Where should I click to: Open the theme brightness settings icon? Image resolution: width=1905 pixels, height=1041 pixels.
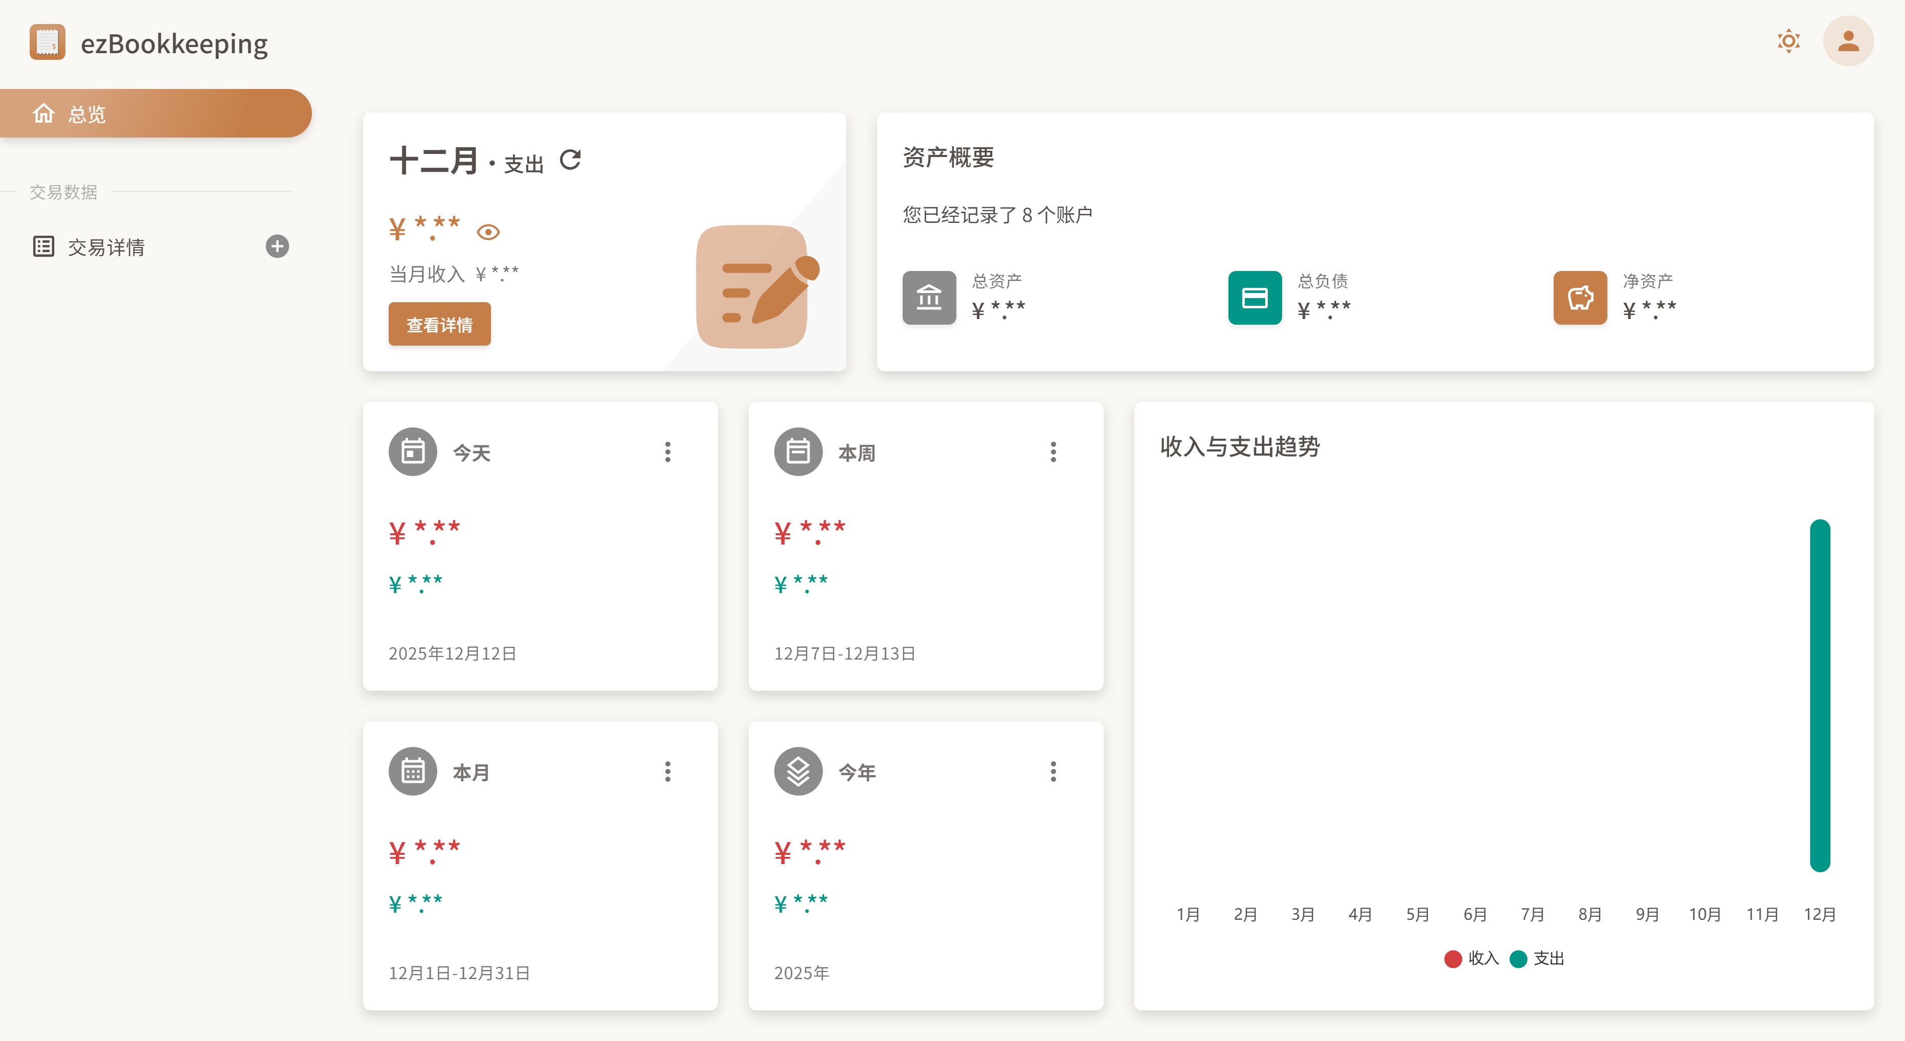(x=1789, y=41)
